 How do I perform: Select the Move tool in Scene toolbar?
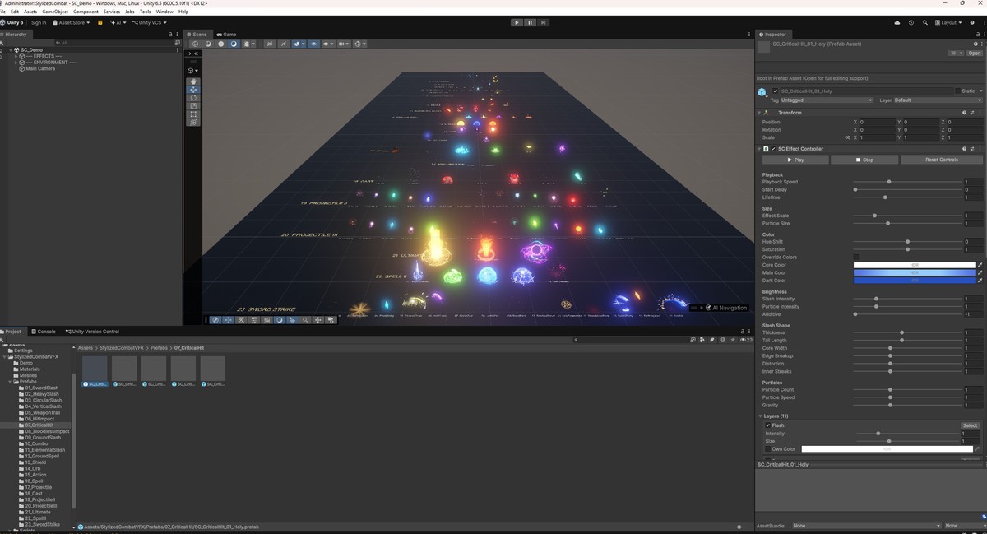pyautogui.click(x=193, y=90)
